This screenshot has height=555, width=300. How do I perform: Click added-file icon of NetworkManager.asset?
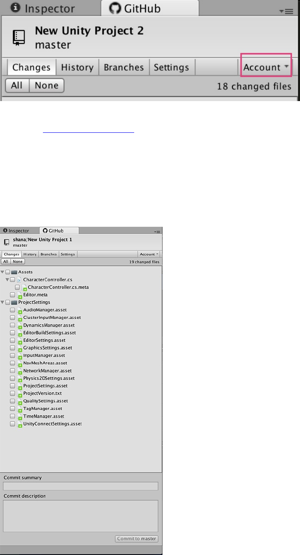pyautogui.click(x=20, y=371)
